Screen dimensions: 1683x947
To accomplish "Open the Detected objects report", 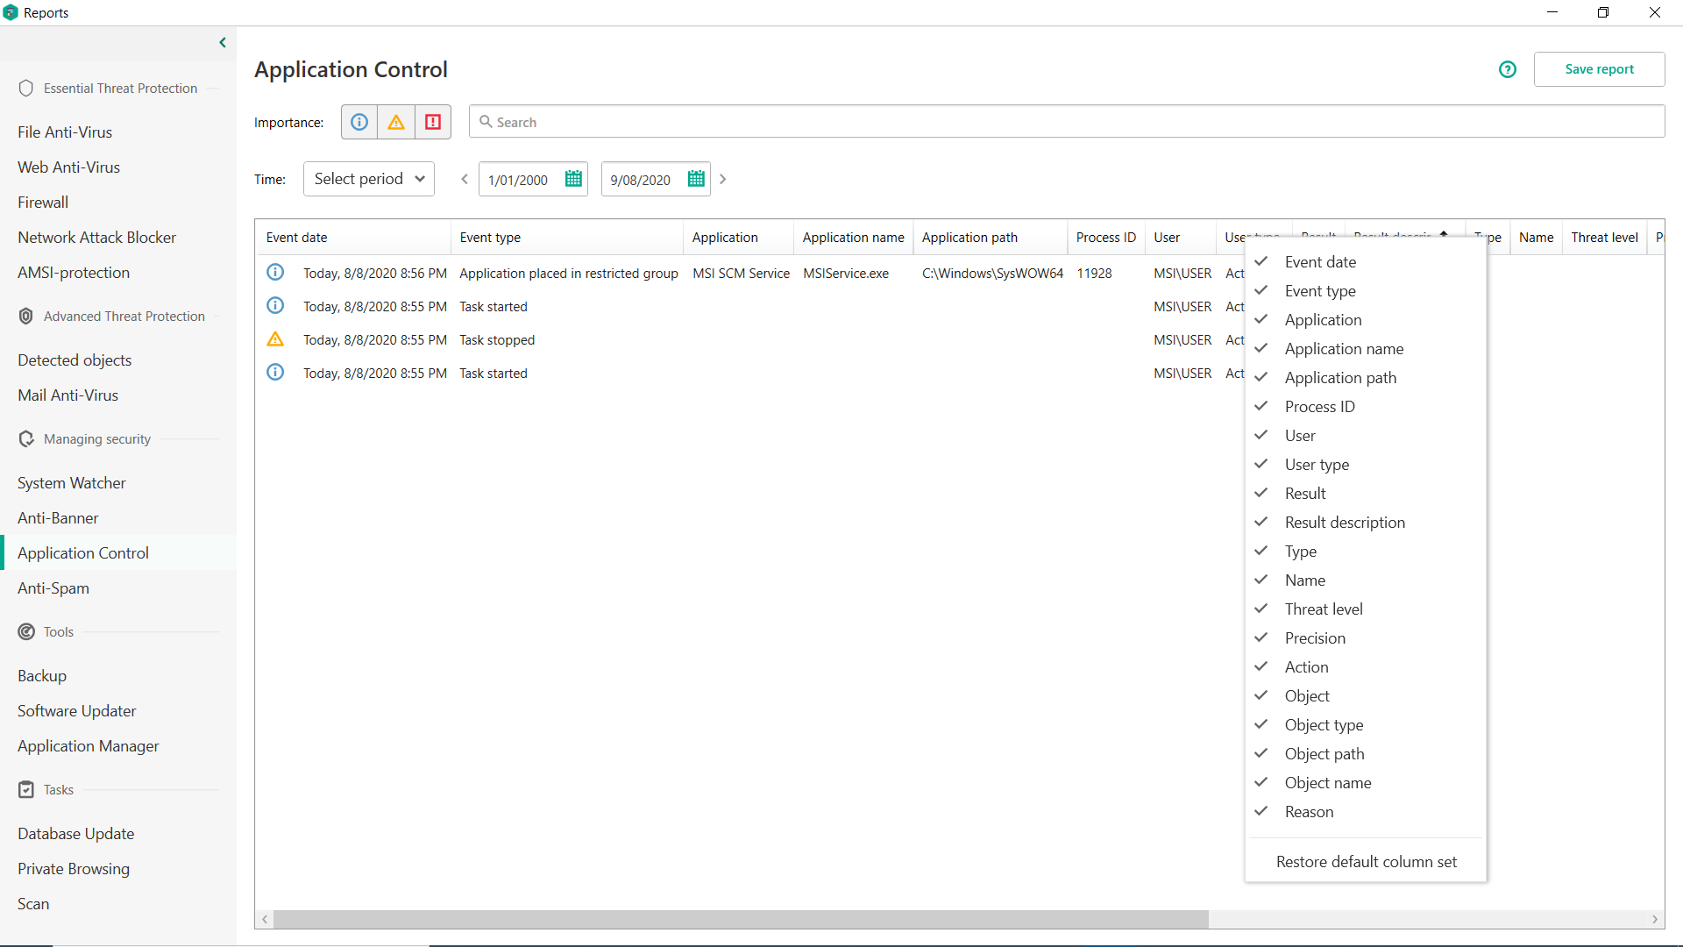I will 75,360.
